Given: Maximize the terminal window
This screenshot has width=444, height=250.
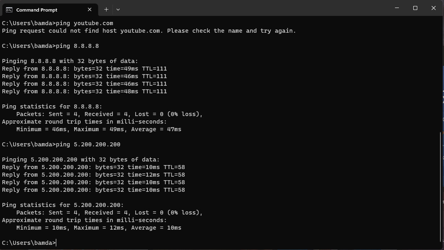Looking at the screenshot, I should pyautogui.click(x=415, y=8).
